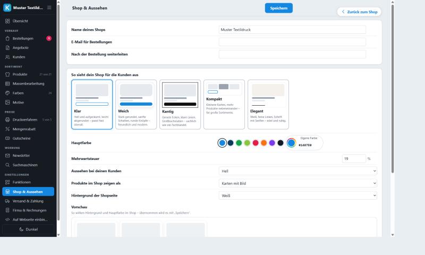Viewport: 425px width, 255px height.
Task: Pick the light green Hauptfarbe swatch
Action: click(247, 143)
